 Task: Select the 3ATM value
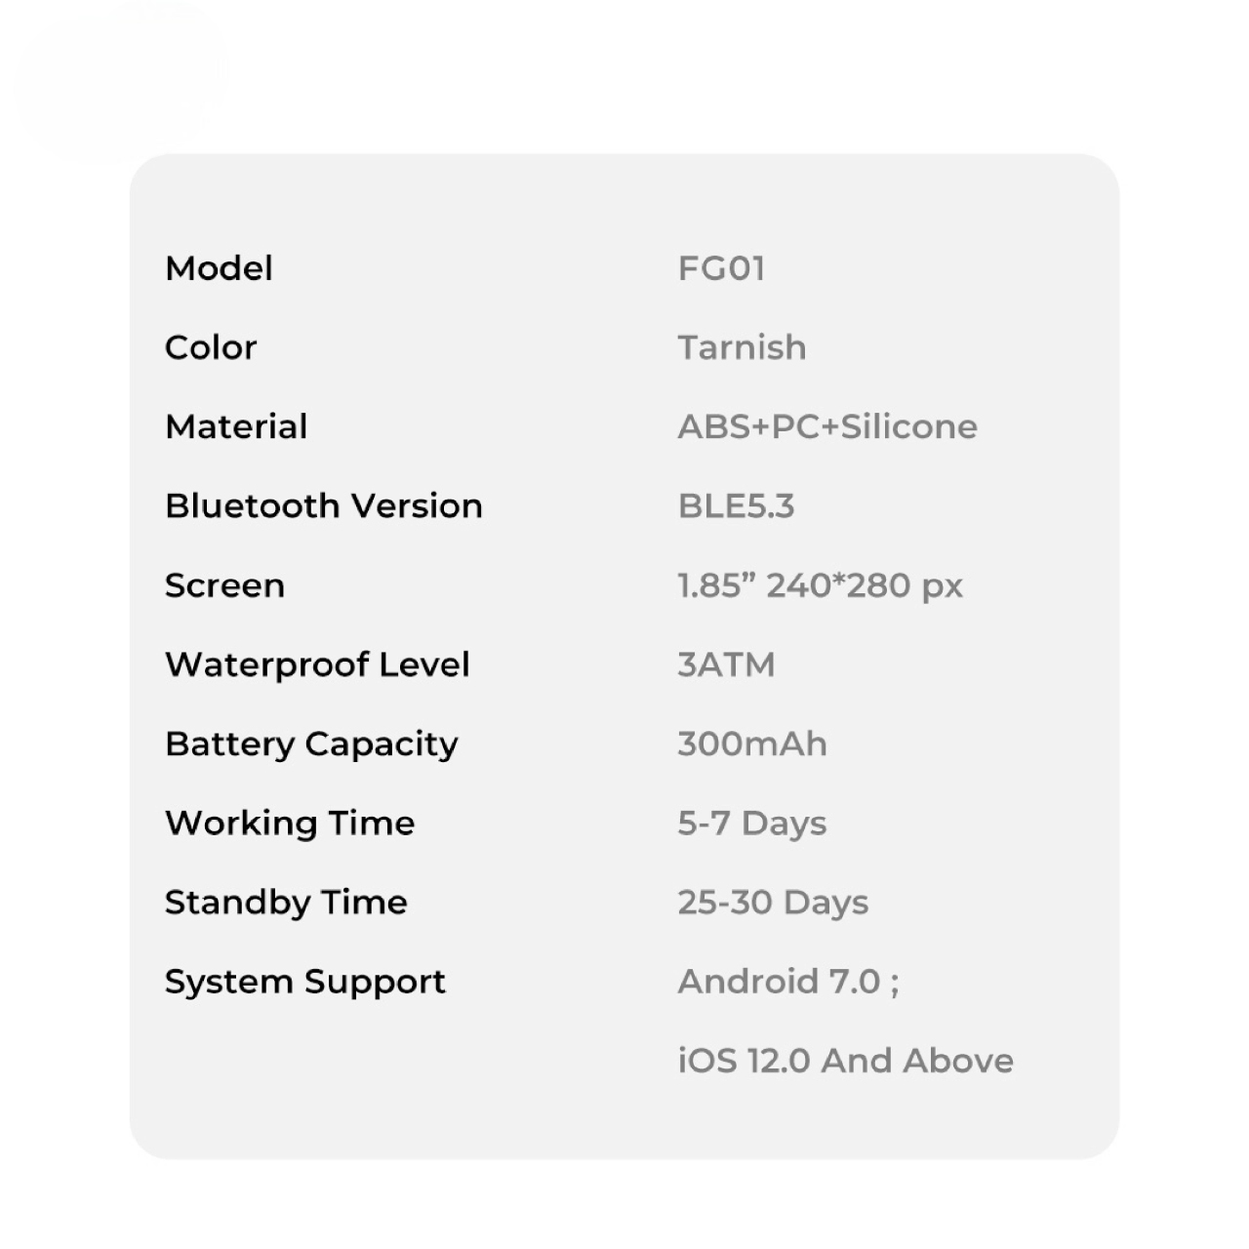click(726, 665)
